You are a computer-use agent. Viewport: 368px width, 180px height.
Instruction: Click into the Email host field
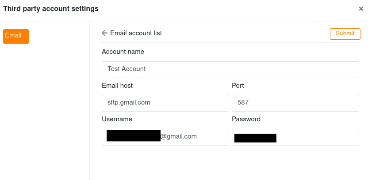coord(165,103)
